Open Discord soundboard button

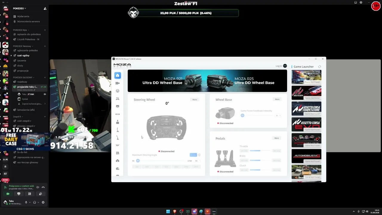41,194
